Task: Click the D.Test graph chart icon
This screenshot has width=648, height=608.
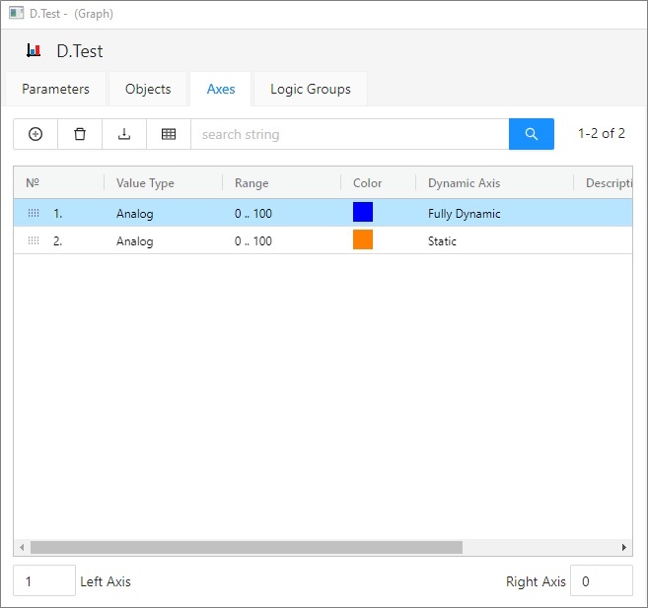Action: (34, 51)
